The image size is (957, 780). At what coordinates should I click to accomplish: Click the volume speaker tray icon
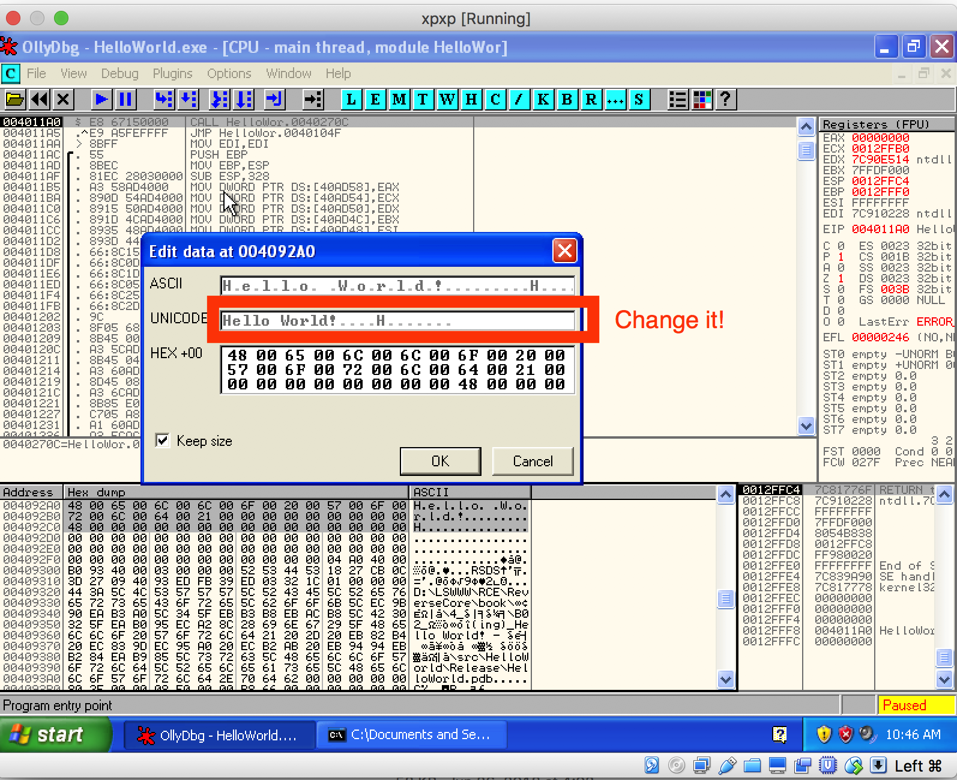(867, 734)
